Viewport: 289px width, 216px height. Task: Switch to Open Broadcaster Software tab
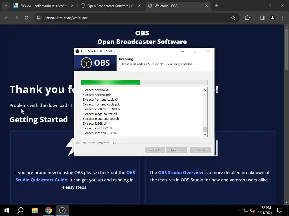111,6
